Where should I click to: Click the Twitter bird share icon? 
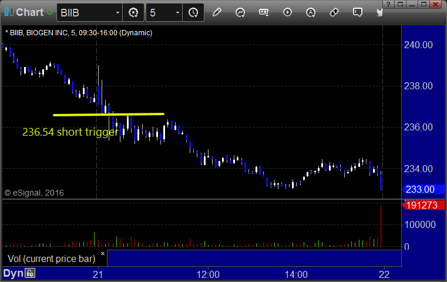click(x=379, y=12)
